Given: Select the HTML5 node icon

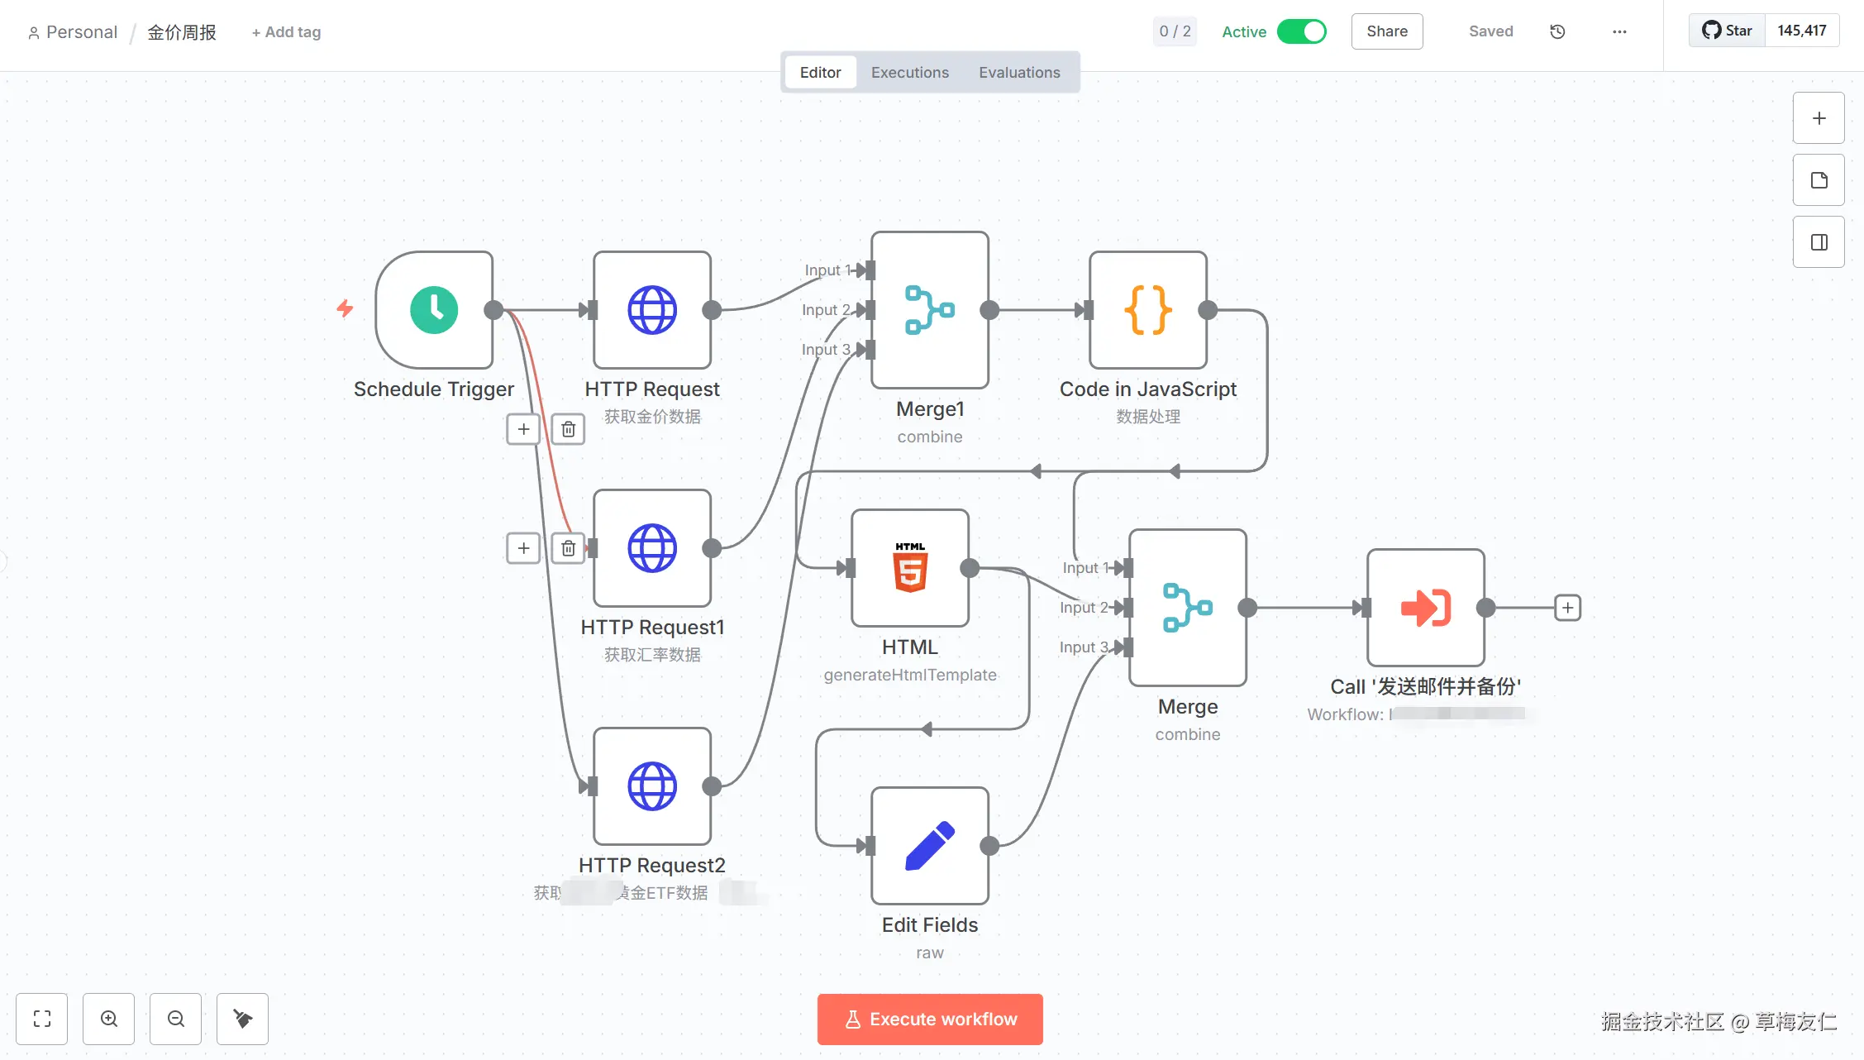Looking at the screenshot, I should pos(910,568).
